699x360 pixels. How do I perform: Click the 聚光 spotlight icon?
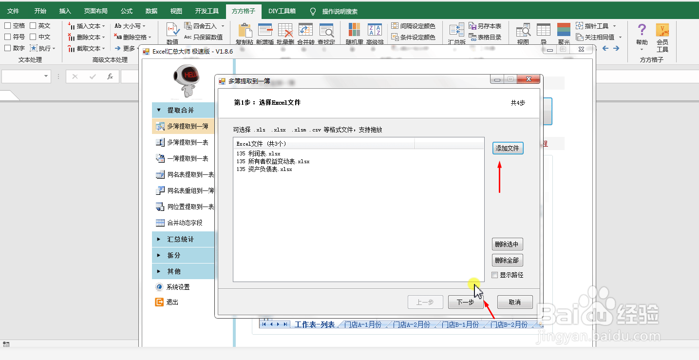(564, 30)
